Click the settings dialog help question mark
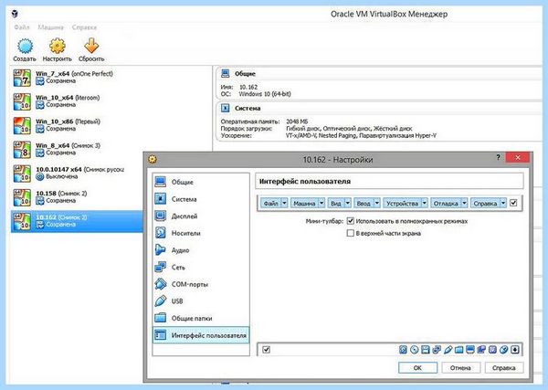The height and width of the screenshot is (390, 548). point(499,158)
